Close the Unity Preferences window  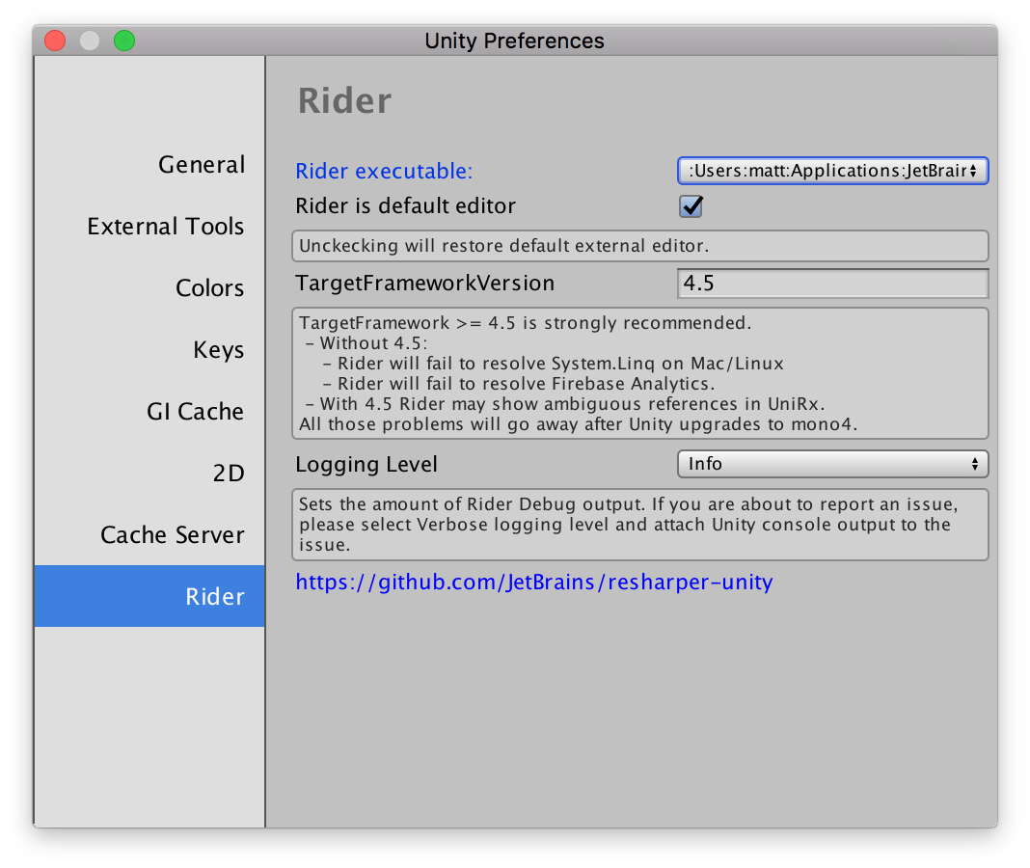[x=55, y=41]
